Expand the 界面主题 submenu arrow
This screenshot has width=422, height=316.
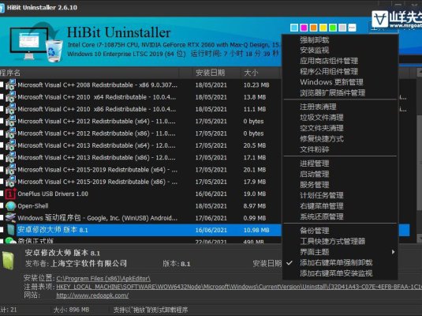click(393, 252)
